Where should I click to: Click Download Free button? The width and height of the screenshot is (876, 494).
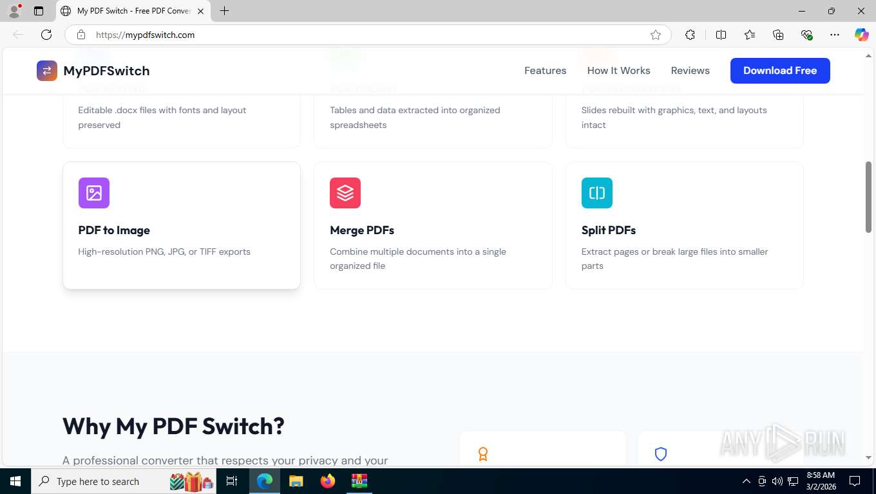(780, 71)
